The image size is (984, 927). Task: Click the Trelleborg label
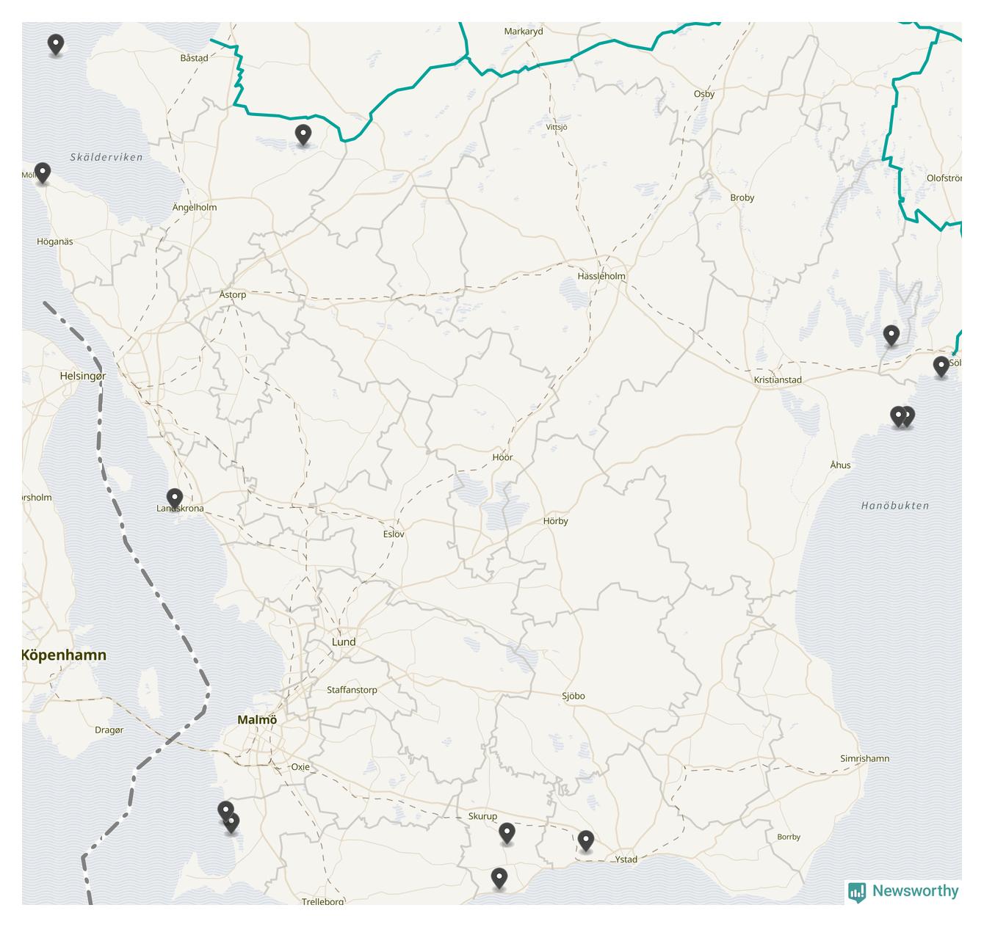click(x=323, y=901)
